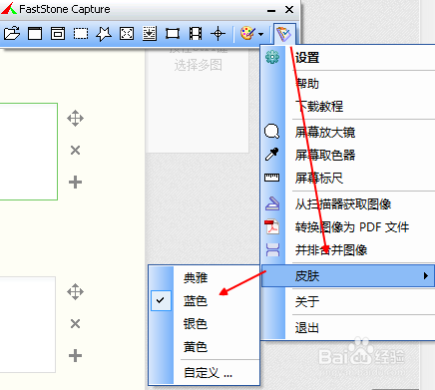Click move handle of lower image box
The width and height of the screenshot is (435, 390).
point(75,292)
